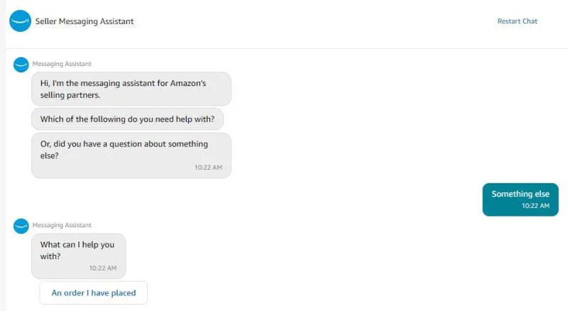Click the words 'selling partners' in greeting
Screen dimensions: 568x311
click(70, 95)
